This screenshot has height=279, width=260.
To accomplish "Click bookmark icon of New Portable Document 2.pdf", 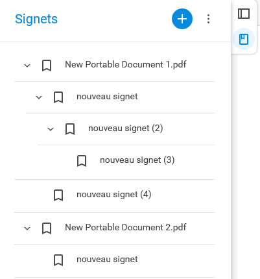I will 47,228.
